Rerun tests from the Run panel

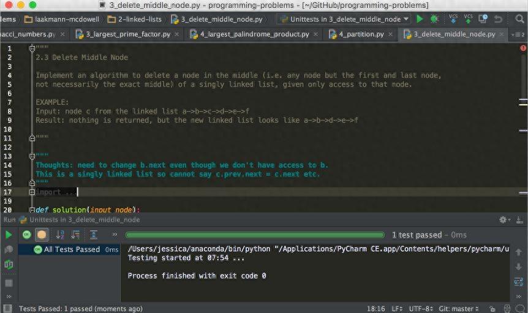pos(9,235)
